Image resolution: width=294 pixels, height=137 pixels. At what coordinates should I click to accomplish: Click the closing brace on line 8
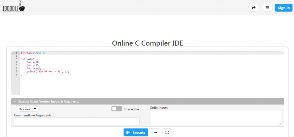coord(22,75)
